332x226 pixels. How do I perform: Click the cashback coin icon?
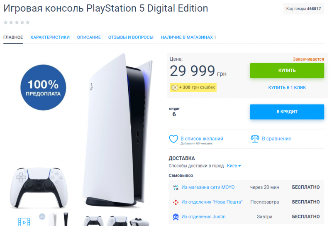tap(175, 87)
